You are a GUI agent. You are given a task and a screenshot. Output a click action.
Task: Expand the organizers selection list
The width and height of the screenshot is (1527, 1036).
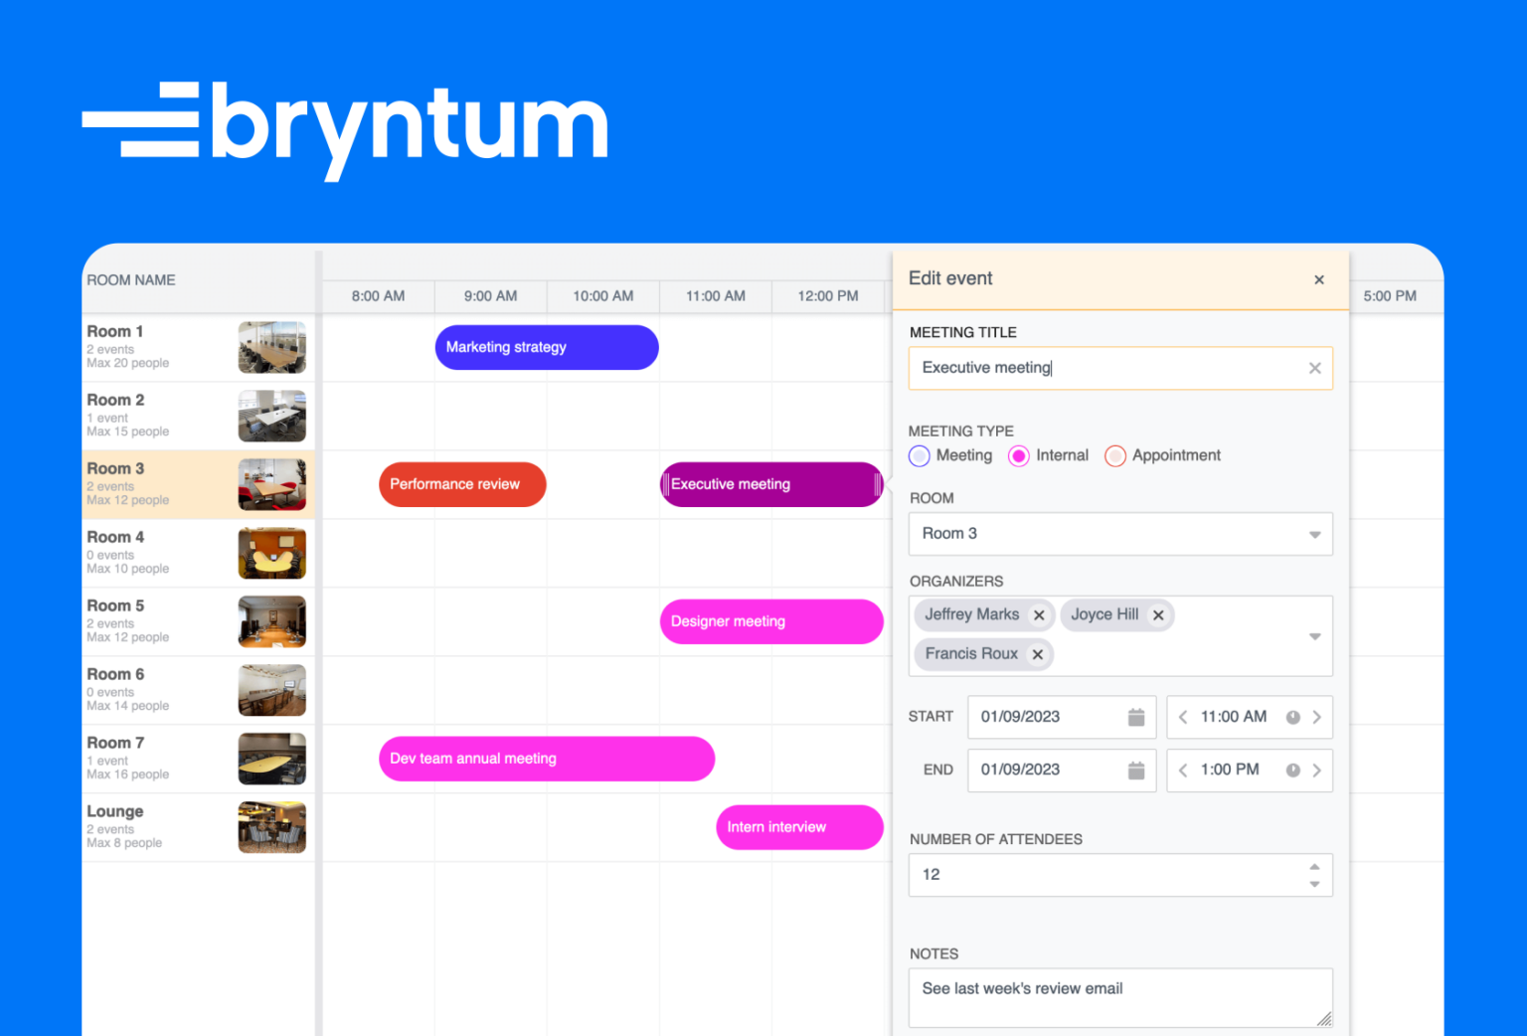click(x=1315, y=635)
